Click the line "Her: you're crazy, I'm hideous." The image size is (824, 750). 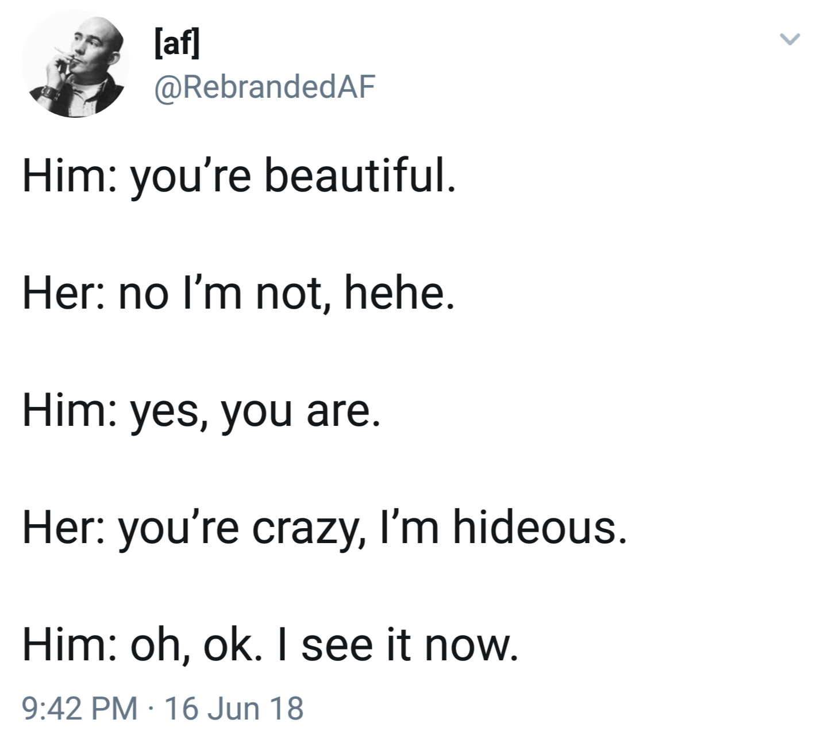click(x=324, y=528)
